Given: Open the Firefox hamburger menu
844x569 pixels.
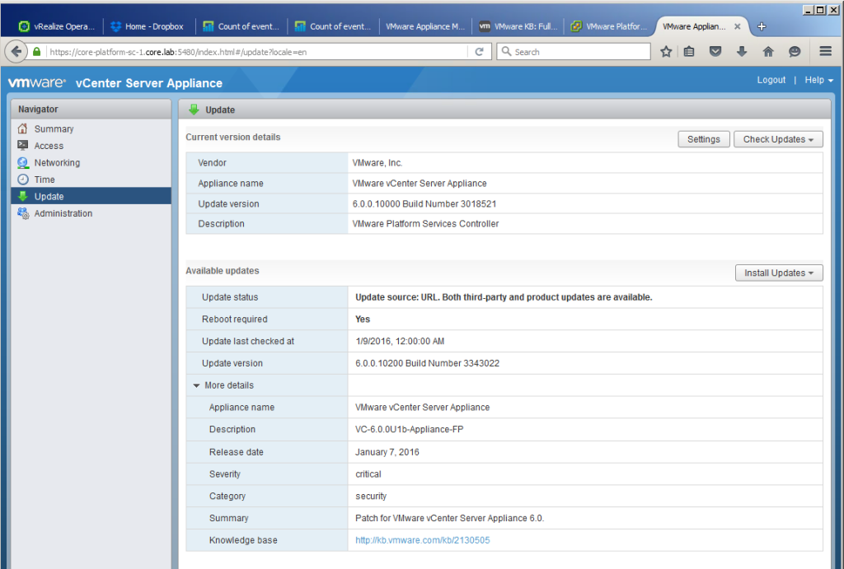Looking at the screenshot, I should click(826, 51).
